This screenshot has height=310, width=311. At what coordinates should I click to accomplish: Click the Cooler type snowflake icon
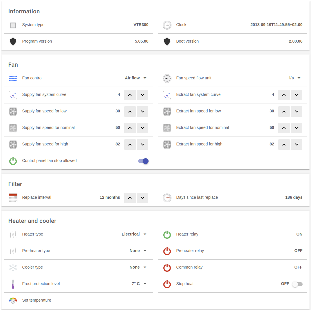point(13,267)
